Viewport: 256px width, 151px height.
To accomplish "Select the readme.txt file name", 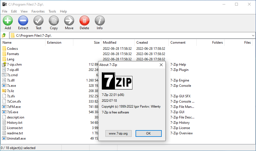I will pyautogui.click(x=15, y=133).
